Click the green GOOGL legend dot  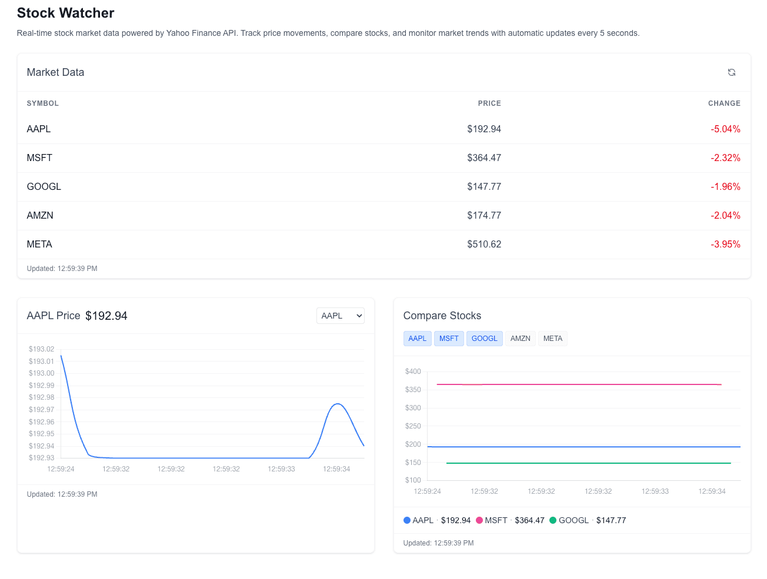[x=553, y=520]
